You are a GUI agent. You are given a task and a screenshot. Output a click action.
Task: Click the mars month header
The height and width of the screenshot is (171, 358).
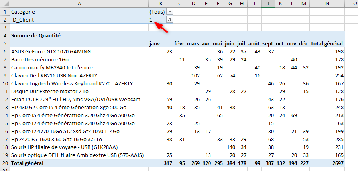(193, 43)
